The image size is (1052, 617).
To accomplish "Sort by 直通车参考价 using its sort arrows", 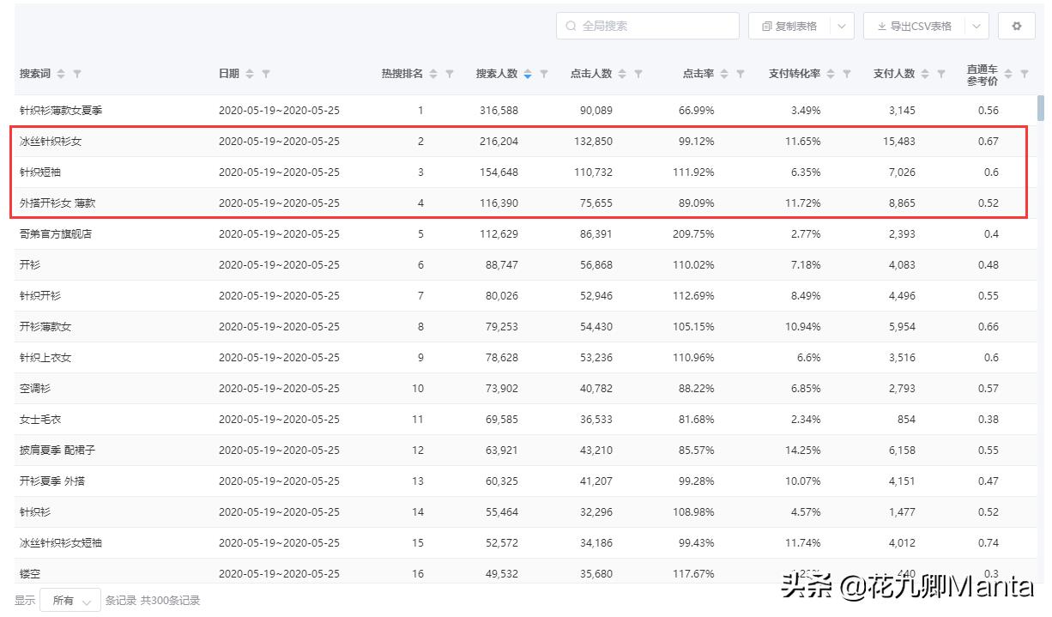I will point(1010,74).
